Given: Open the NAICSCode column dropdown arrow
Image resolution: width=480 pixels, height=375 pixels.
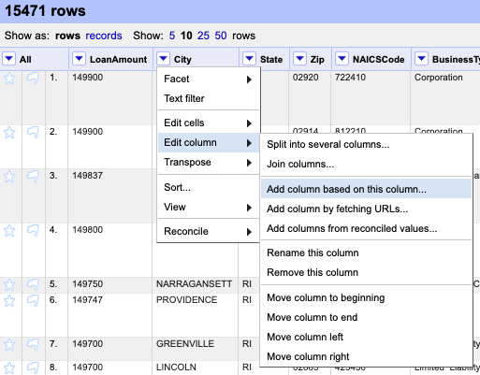Looking at the screenshot, I should (342, 59).
